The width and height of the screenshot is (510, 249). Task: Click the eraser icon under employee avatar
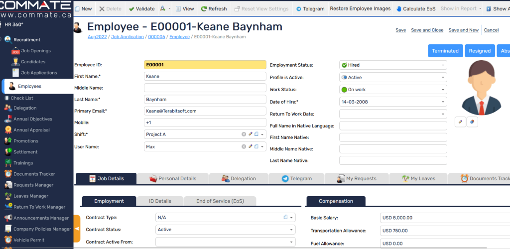(472, 122)
